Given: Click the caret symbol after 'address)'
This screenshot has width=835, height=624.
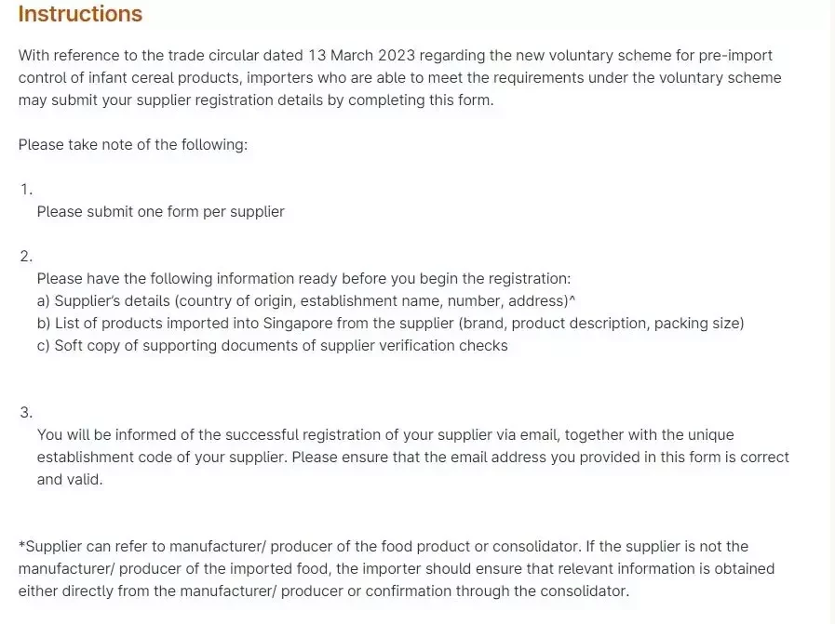Looking at the screenshot, I should pos(572,299).
